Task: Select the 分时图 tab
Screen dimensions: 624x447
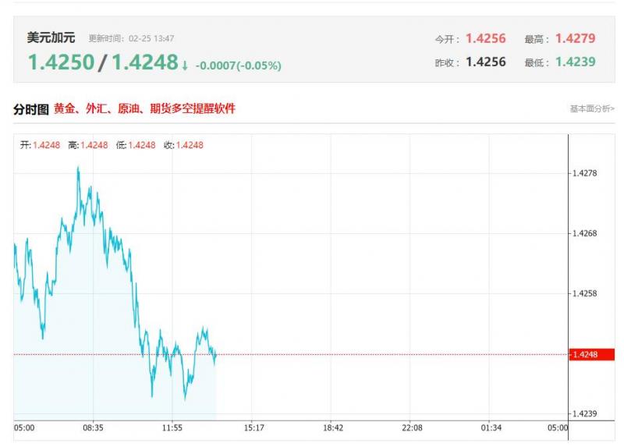Action: 31,109
